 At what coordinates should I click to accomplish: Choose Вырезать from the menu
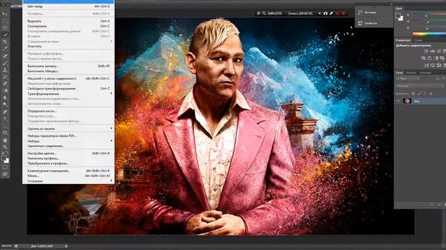coord(68,22)
